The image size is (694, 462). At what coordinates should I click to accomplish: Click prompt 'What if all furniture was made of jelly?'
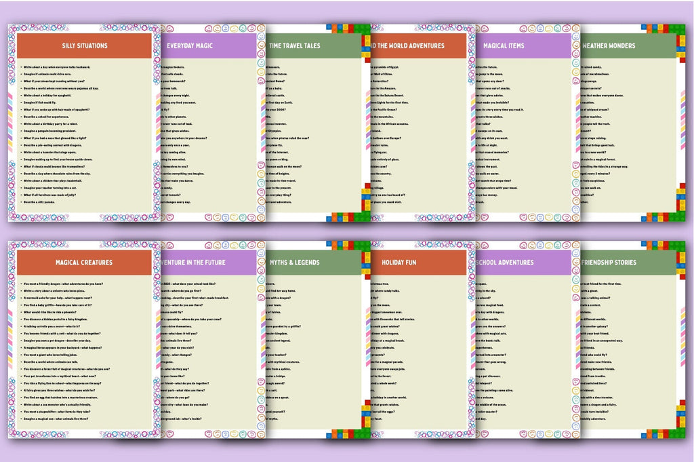coord(49,195)
